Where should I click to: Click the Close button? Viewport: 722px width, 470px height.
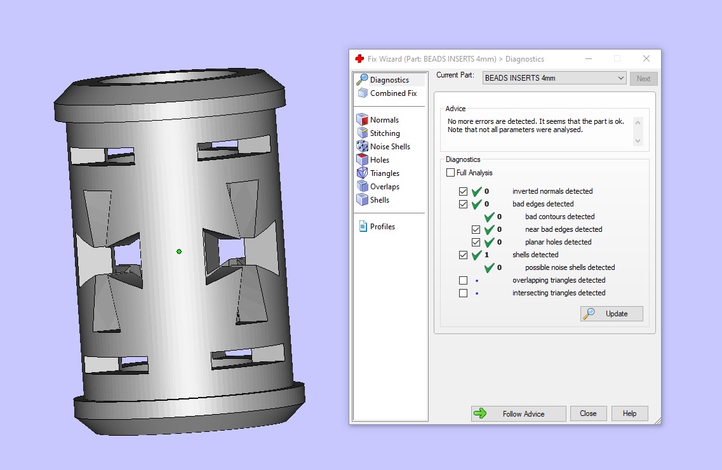pos(588,413)
